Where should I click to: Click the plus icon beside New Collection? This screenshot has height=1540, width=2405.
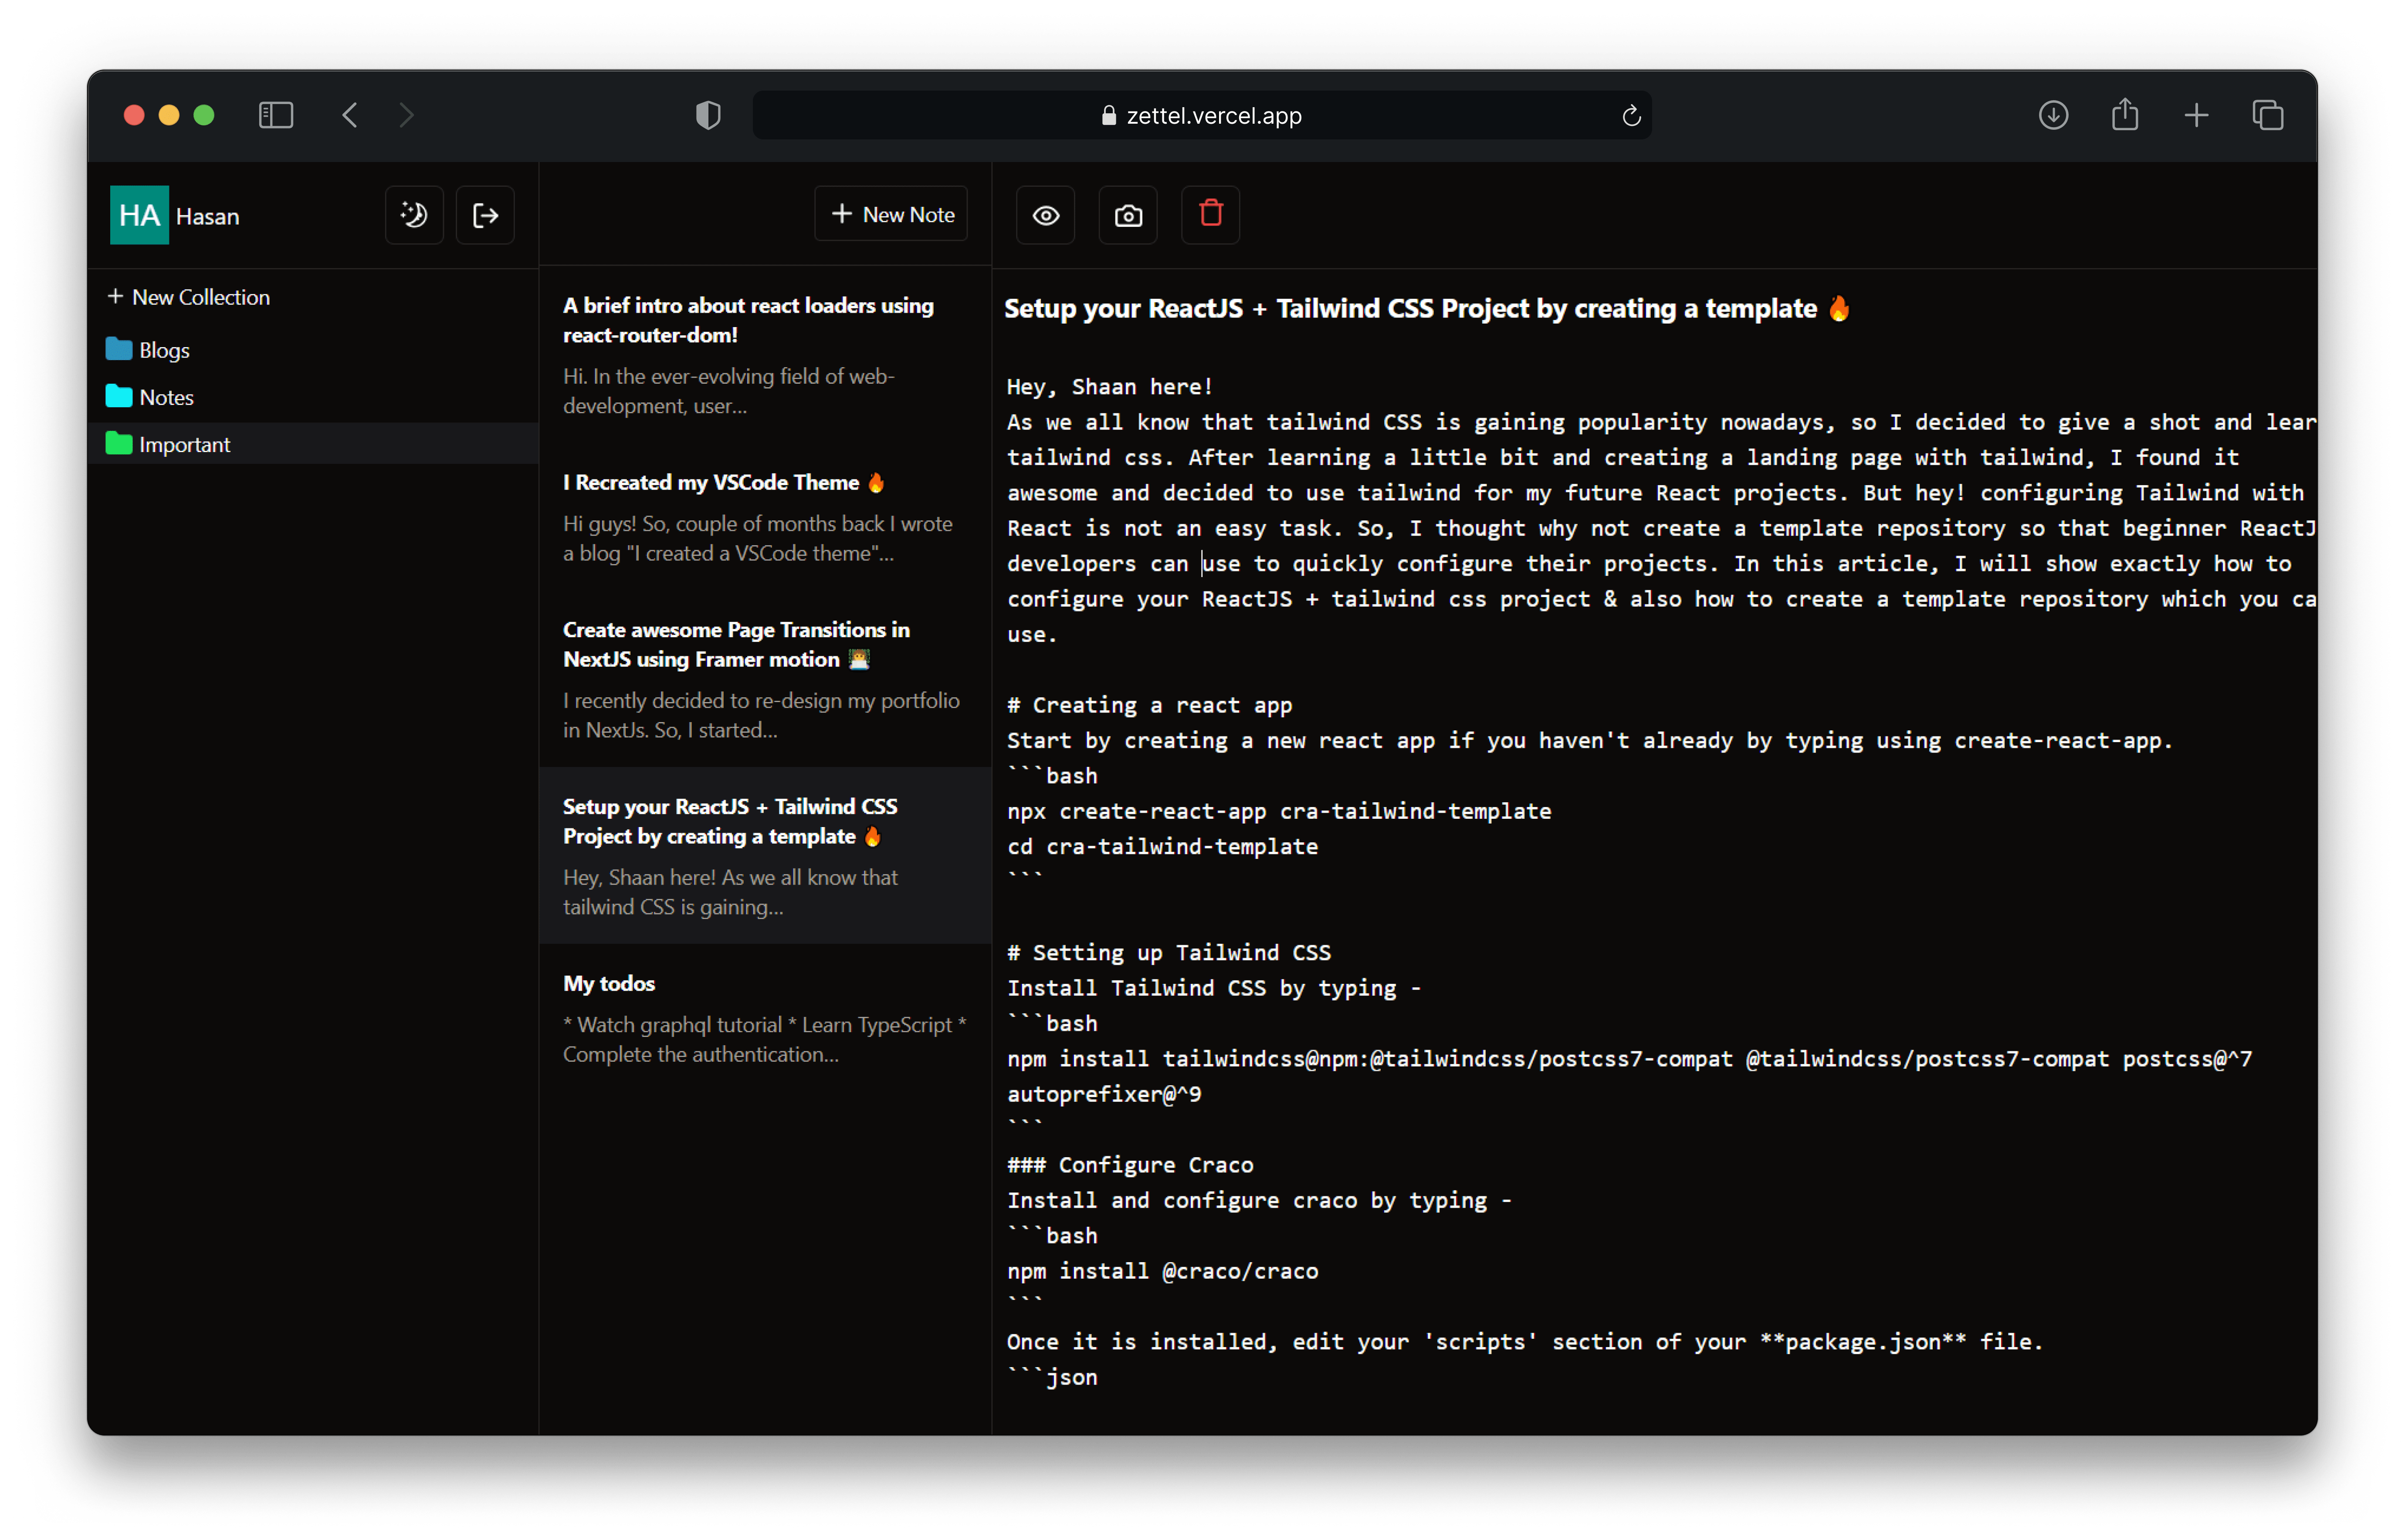click(x=115, y=296)
